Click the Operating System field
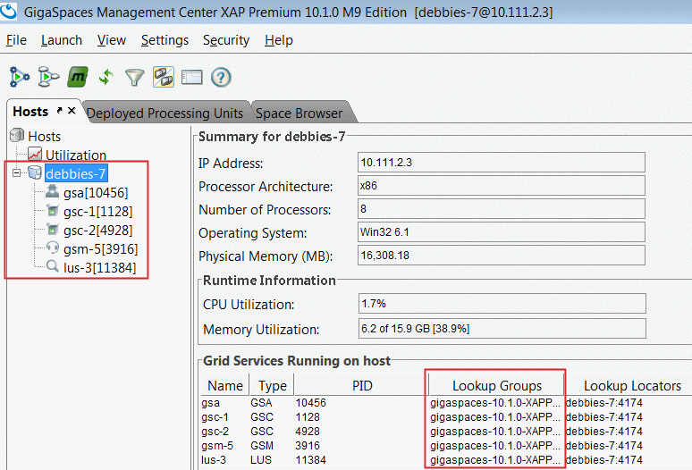The height and width of the screenshot is (470, 692). [502, 232]
